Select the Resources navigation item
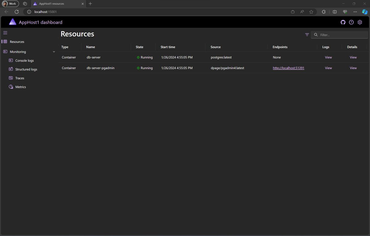370x236 pixels. (17, 42)
